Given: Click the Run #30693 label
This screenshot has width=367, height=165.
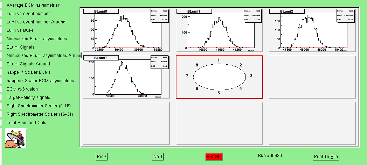Looking at the screenshot, I should pyautogui.click(x=270, y=156).
